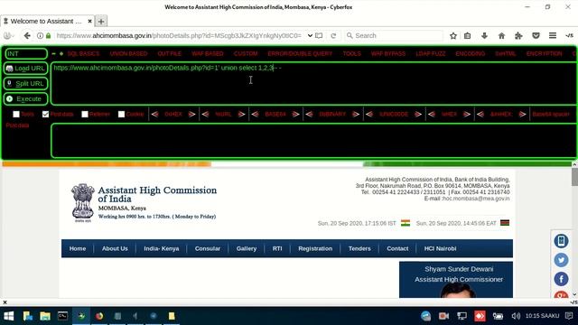This screenshot has width=578, height=325.
Task: Close the Welcome to Assistant tab
Action: pos(89,22)
